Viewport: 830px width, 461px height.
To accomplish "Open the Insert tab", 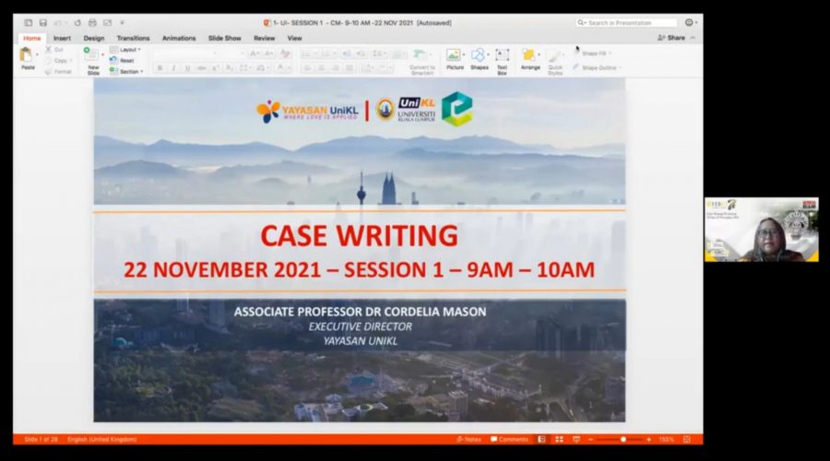I will 62,39.
